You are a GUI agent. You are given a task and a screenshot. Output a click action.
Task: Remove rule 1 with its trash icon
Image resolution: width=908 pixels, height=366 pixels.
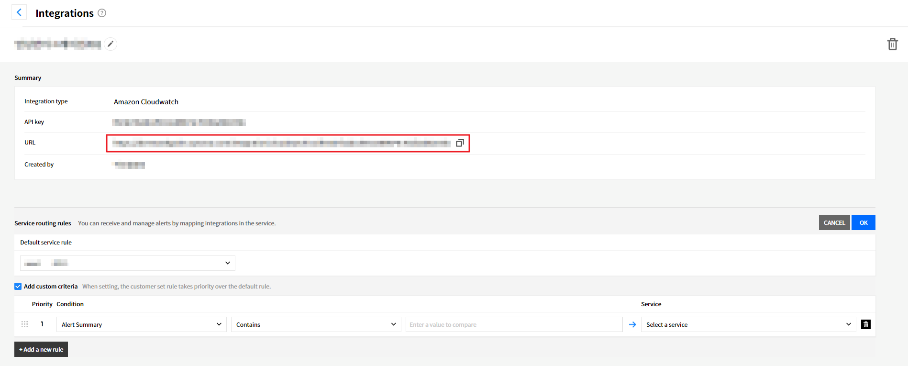point(865,324)
